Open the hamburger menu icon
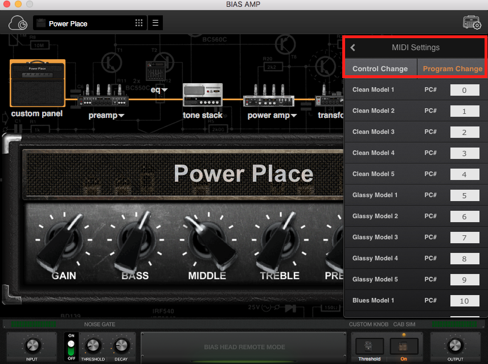The height and width of the screenshot is (364, 488). point(155,23)
